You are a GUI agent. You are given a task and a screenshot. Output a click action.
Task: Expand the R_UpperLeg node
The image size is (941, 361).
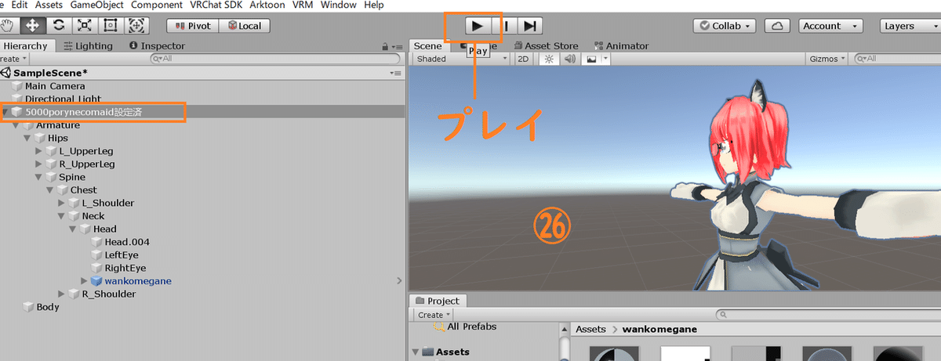click(x=39, y=164)
